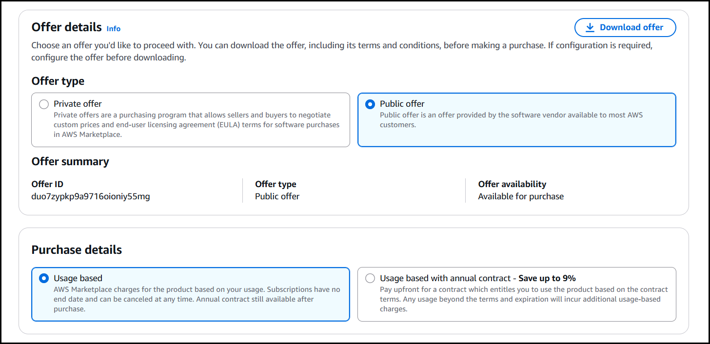Viewport: 710px width, 344px height.
Task: Click the 'Available for purchase' availability text
Action: click(520, 197)
